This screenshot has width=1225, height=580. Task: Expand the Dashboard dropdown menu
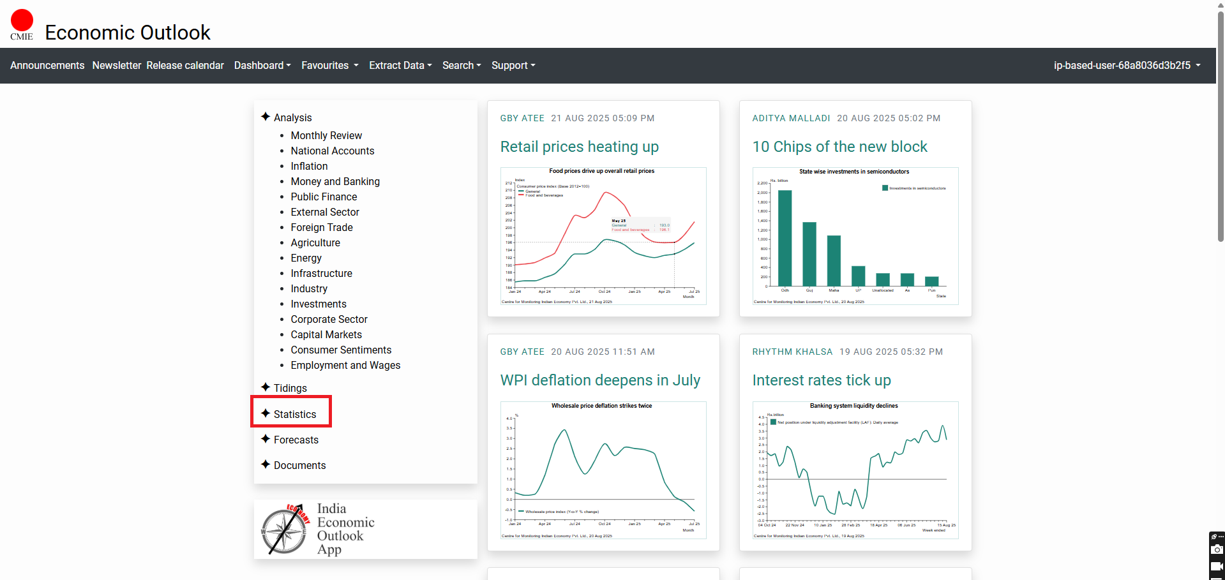pyautogui.click(x=262, y=66)
